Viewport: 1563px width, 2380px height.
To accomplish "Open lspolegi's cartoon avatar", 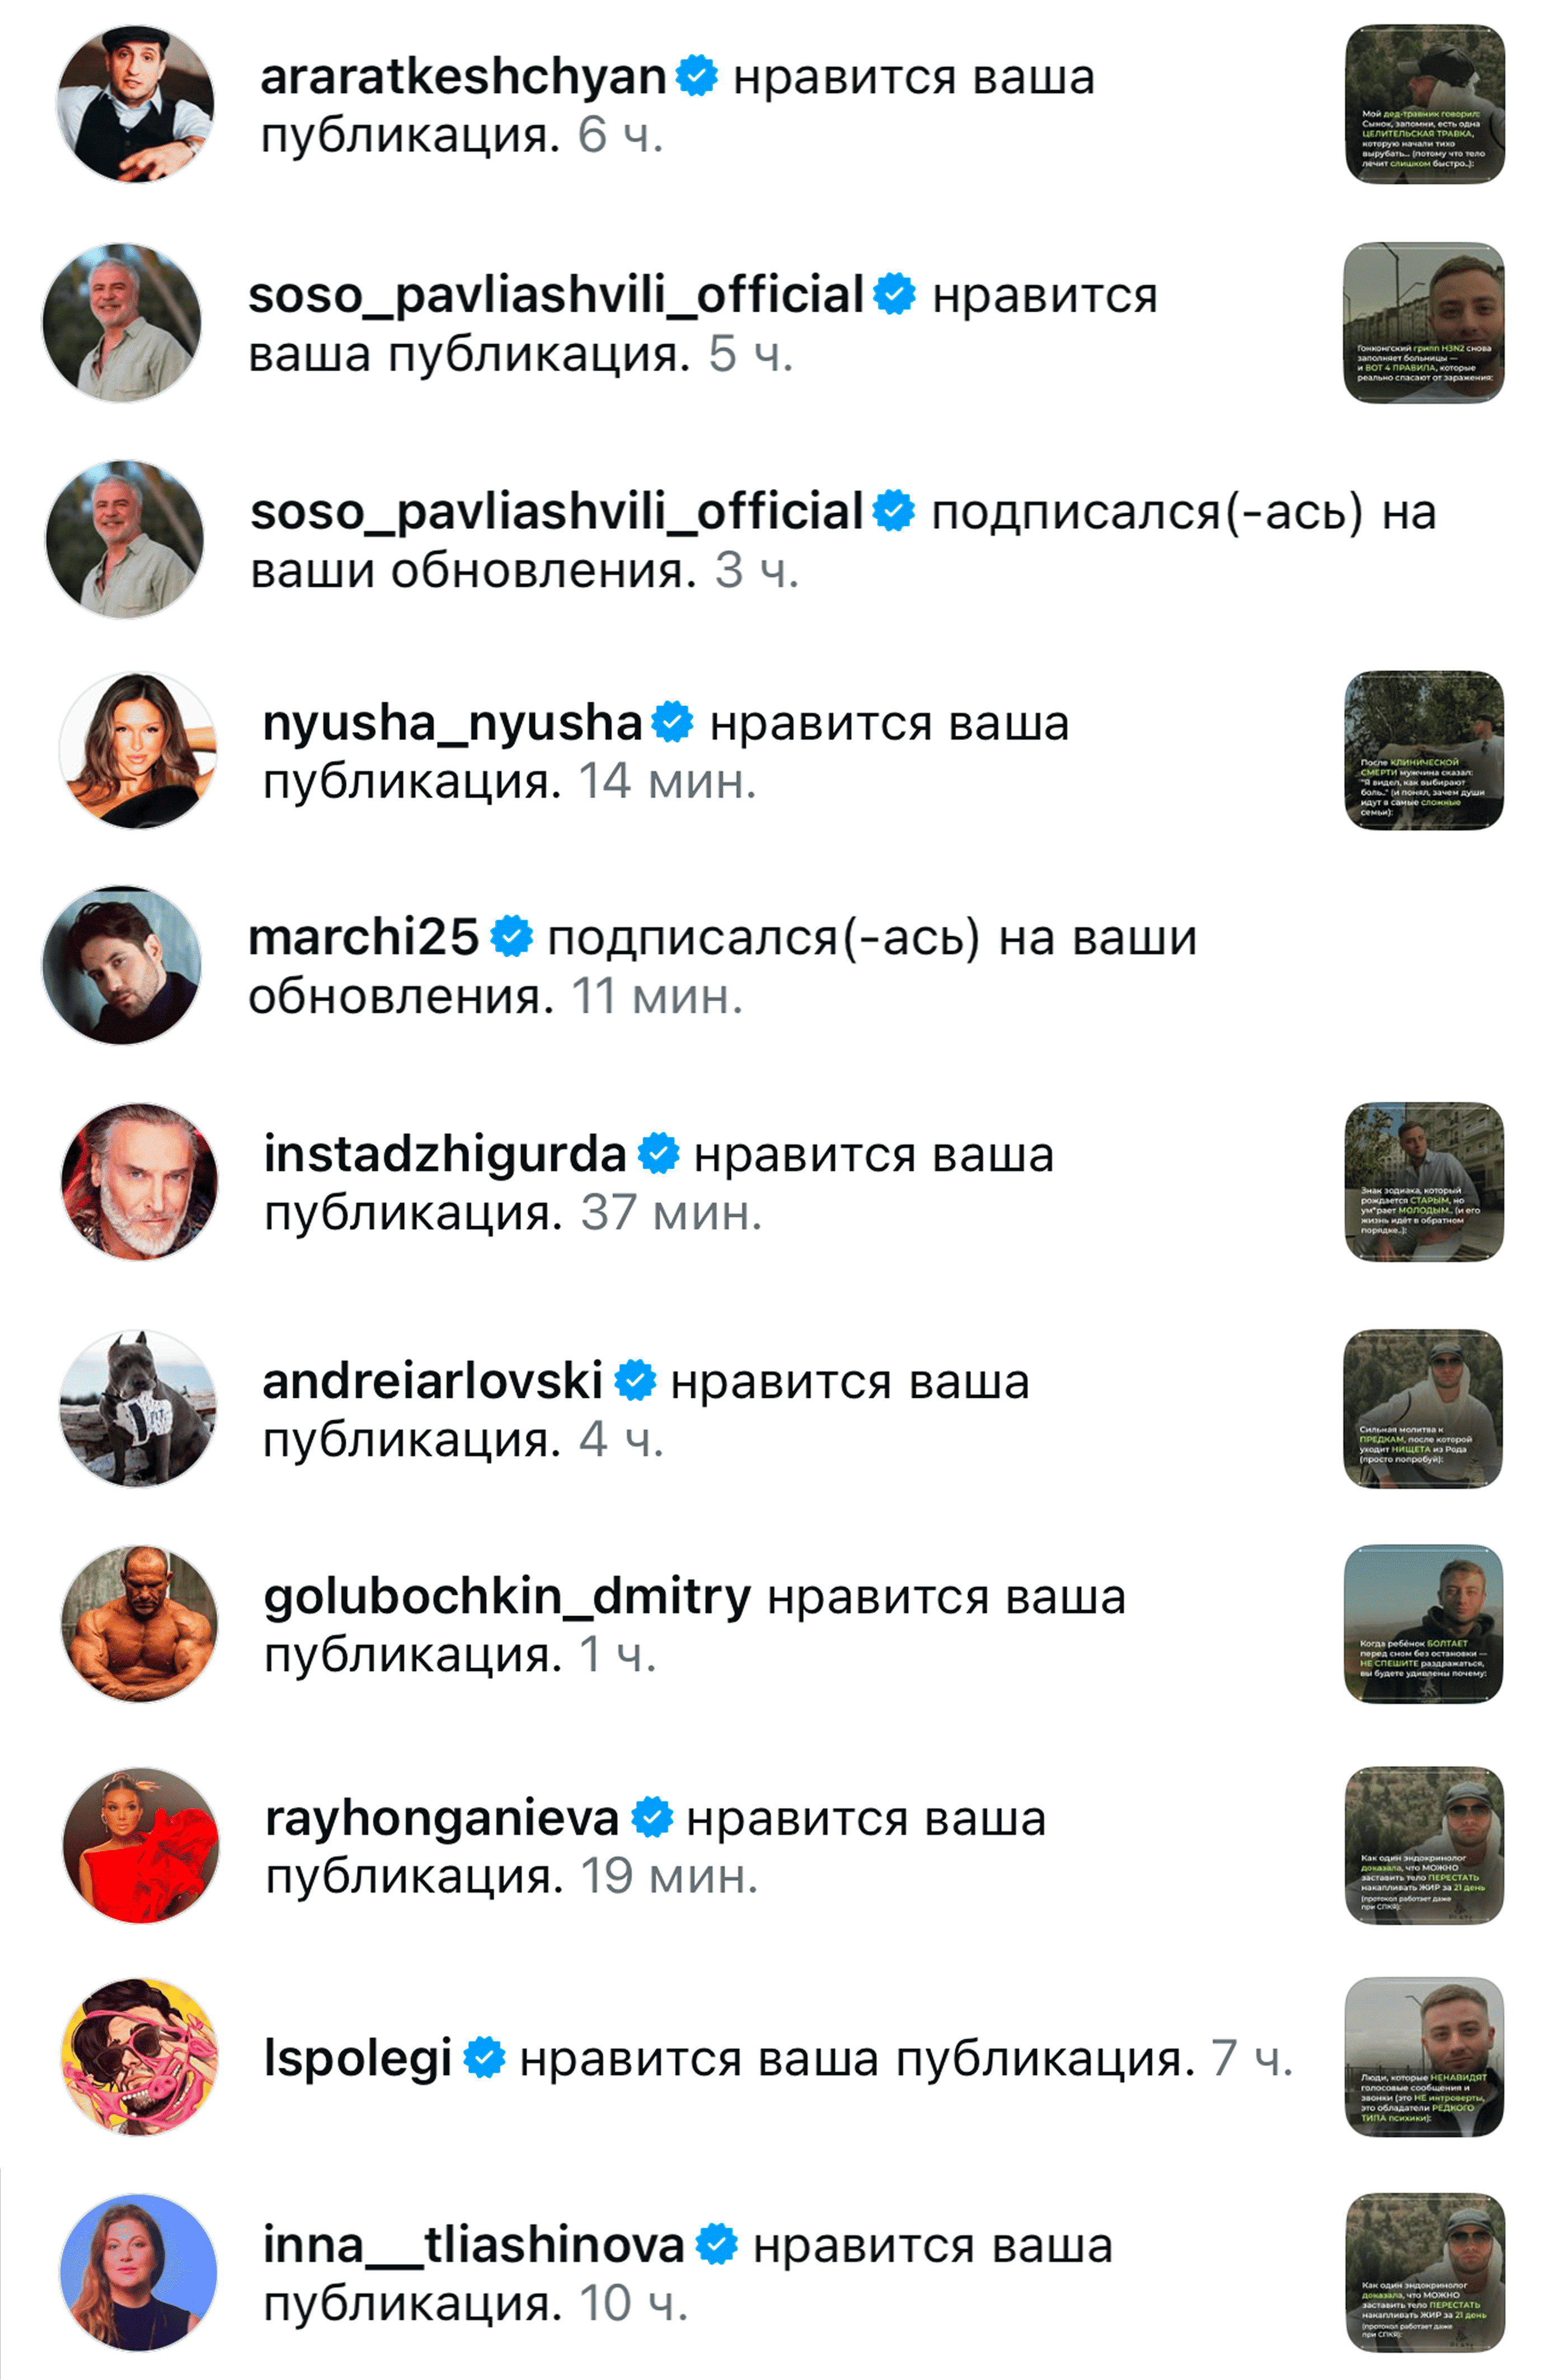I will coord(140,2057).
